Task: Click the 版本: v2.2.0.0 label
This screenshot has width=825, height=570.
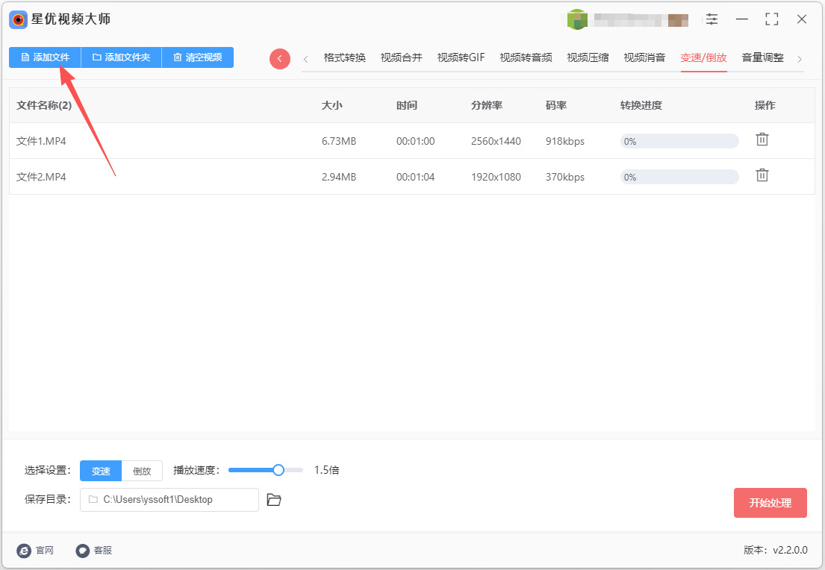Action: pyautogui.click(x=776, y=550)
